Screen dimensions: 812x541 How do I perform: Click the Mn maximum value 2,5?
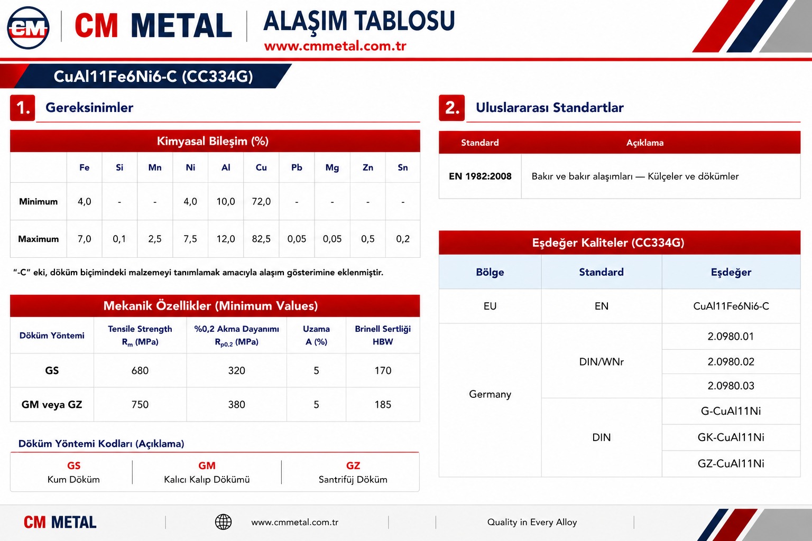155,239
